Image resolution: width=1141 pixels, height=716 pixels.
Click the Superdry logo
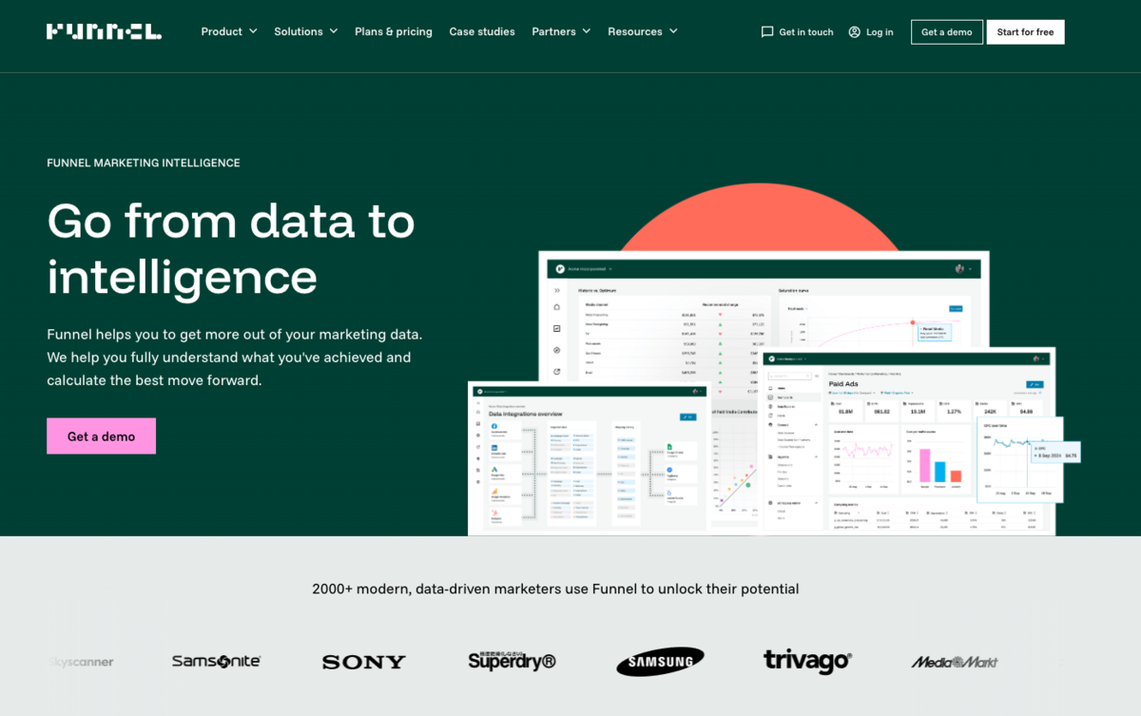pyautogui.click(x=512, y=661)
